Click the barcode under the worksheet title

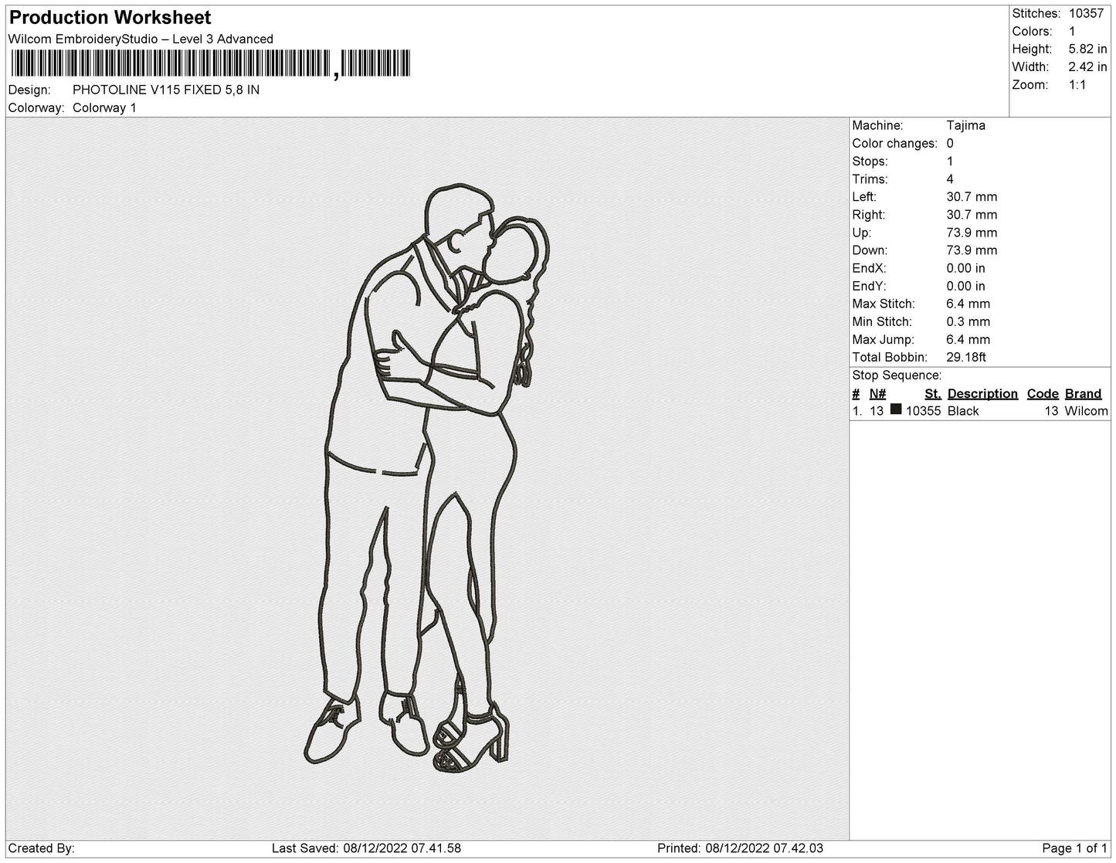pyautogui.click(x=209, y=65)
